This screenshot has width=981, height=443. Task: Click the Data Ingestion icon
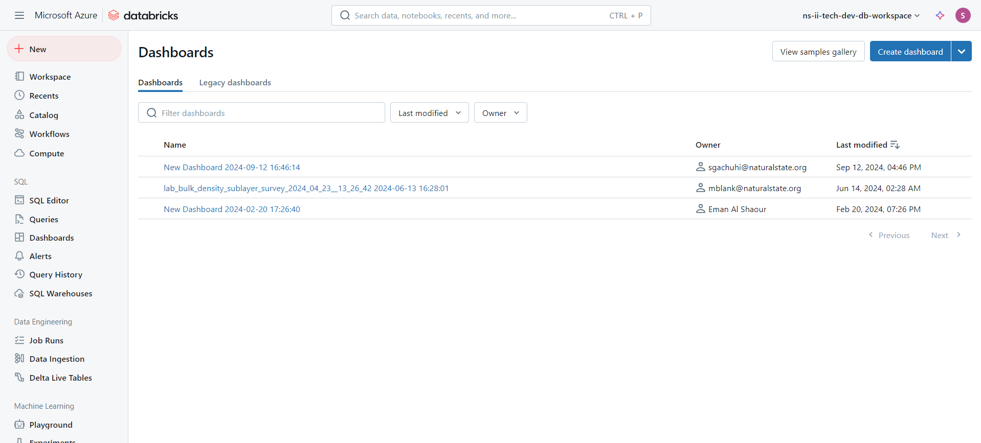(19, 358)
